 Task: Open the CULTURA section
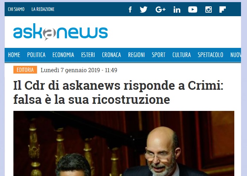click(181, 55)
